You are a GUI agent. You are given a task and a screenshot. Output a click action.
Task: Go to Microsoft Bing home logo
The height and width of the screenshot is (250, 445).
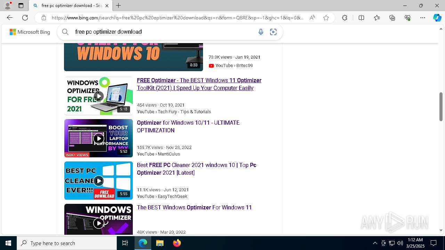tap(30, 32)
